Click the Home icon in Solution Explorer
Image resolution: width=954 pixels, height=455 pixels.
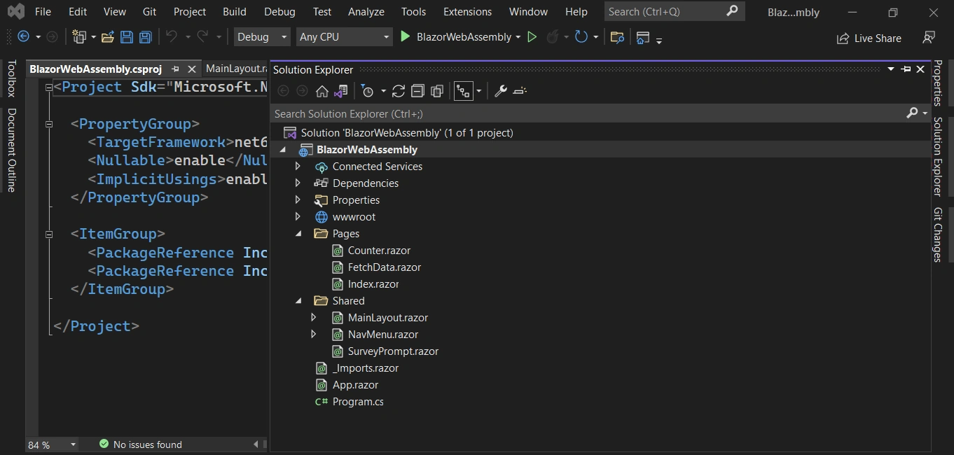(322, 91)
